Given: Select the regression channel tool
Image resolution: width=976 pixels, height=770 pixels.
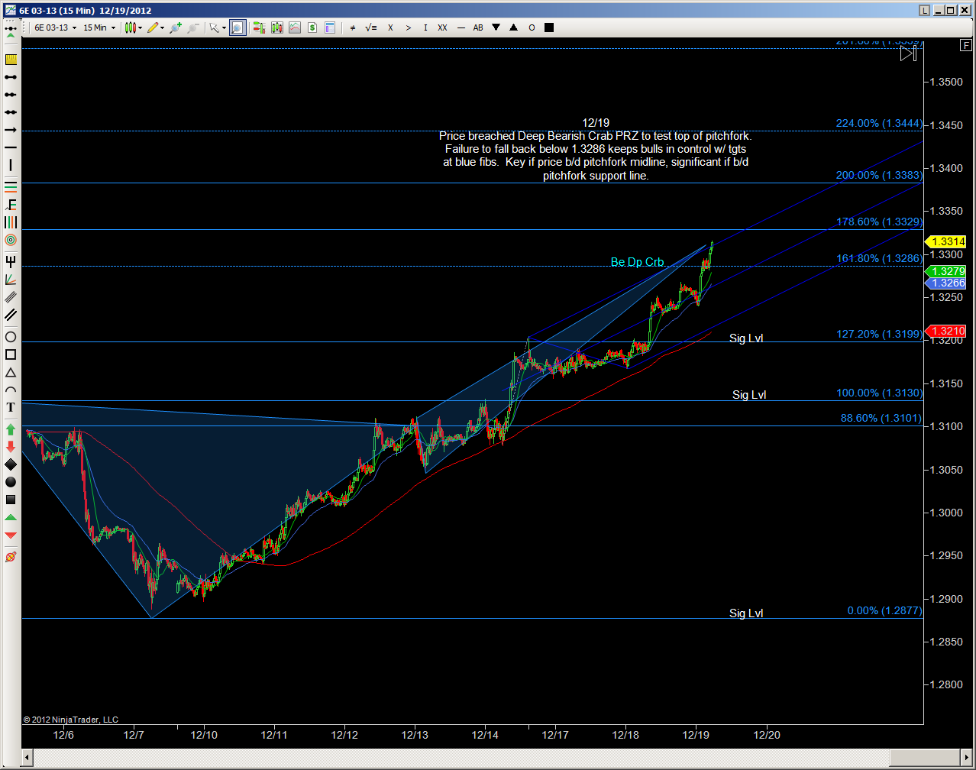Looking at the screenshot, I should [11, 297].
